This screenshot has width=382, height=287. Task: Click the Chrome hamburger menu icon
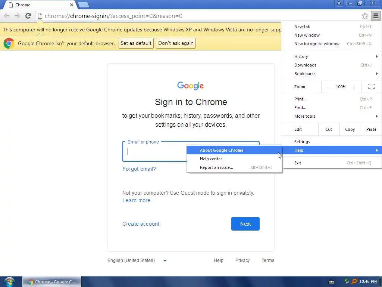click(x=376, y=16)
